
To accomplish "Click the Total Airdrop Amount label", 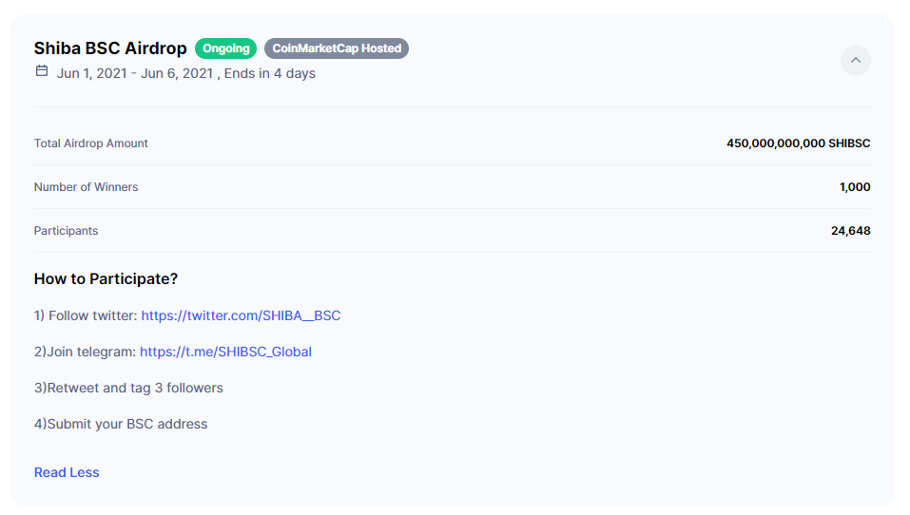I will click(x=91, y=143).
